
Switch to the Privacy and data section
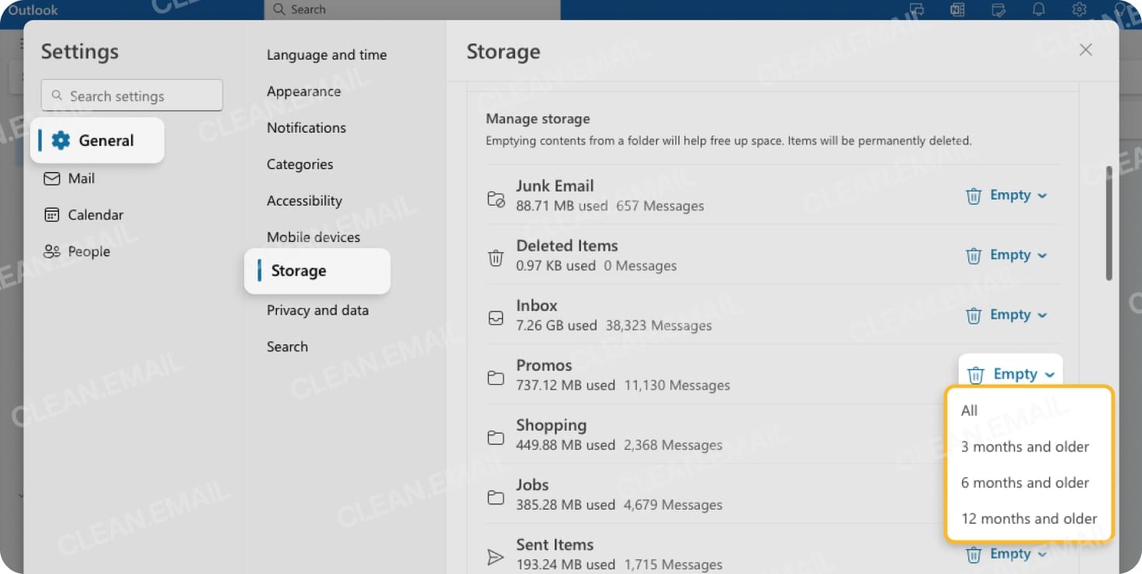(317, 309)
